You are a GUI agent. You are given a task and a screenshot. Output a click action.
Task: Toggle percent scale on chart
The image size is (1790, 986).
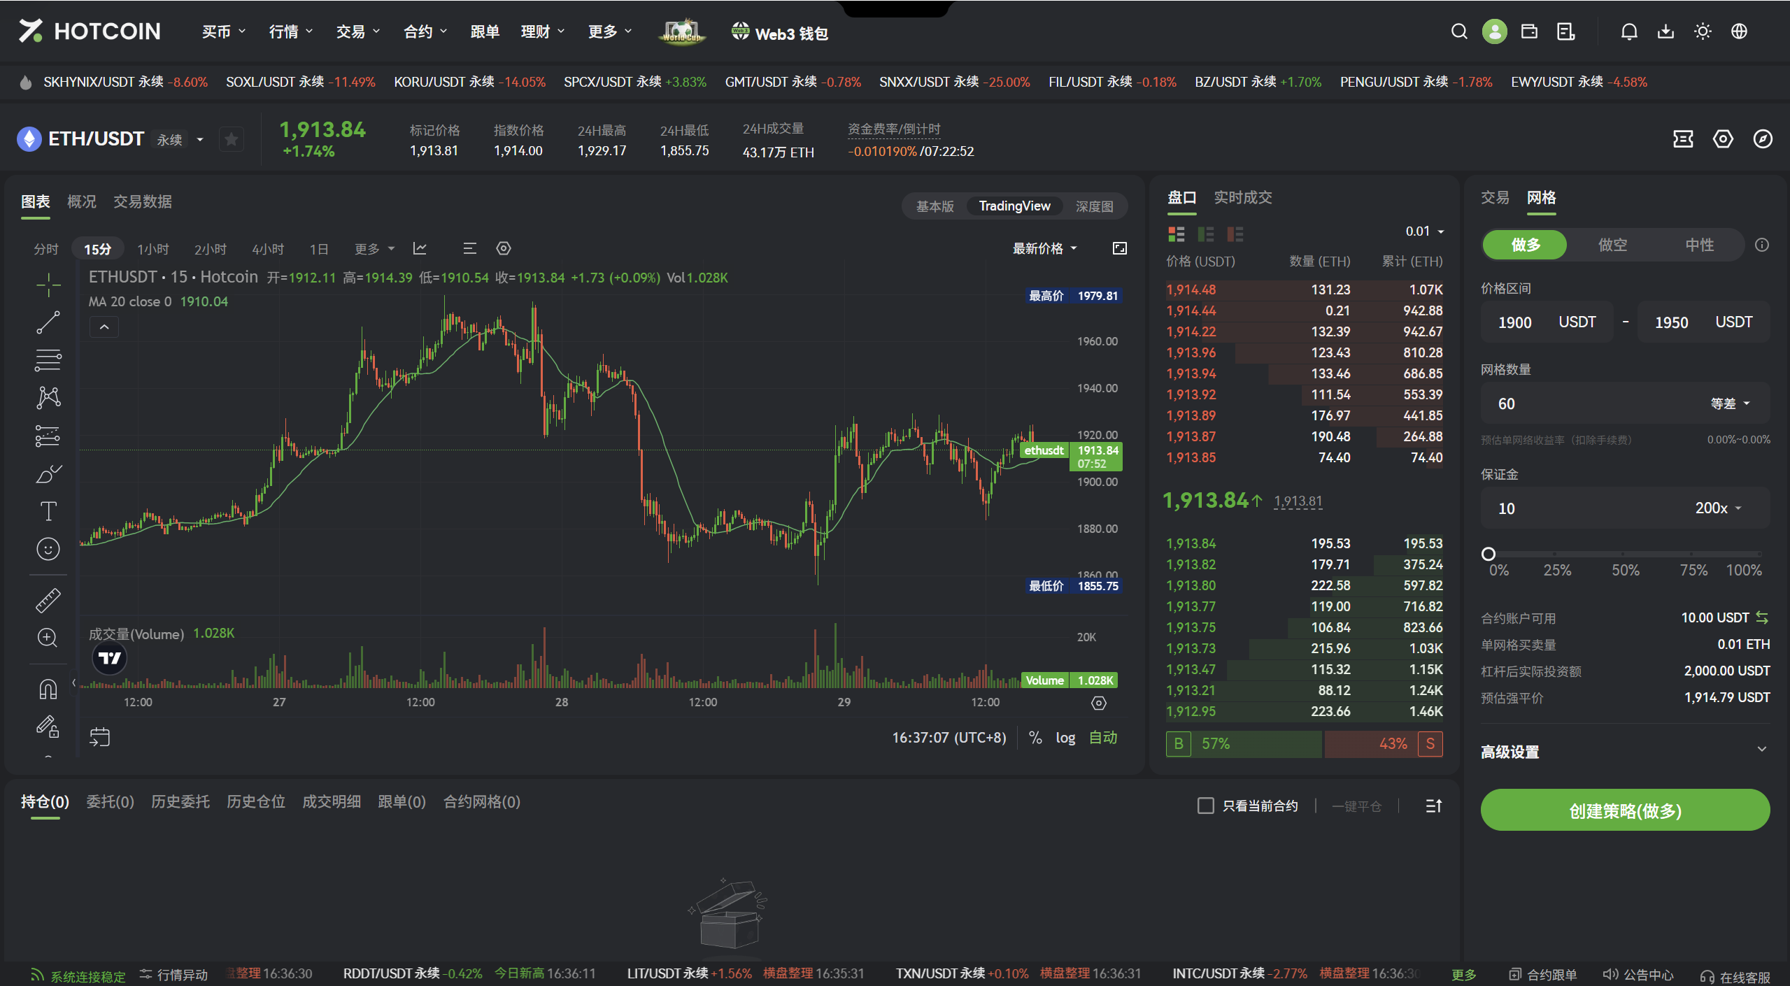[x=1035, y=738]
